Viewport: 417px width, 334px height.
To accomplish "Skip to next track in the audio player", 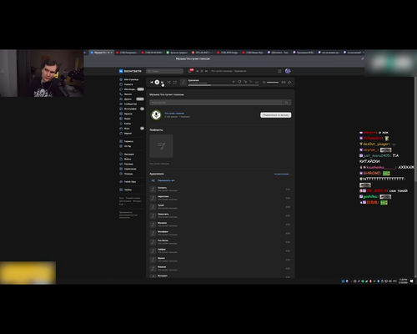I will (x=163, y=82).
